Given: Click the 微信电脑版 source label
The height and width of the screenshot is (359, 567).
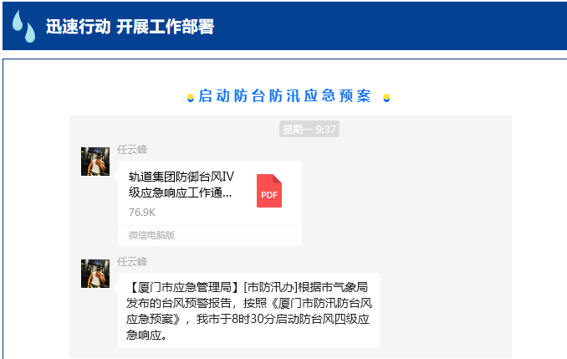Looking at the screenshot, I should coord(151,235).
